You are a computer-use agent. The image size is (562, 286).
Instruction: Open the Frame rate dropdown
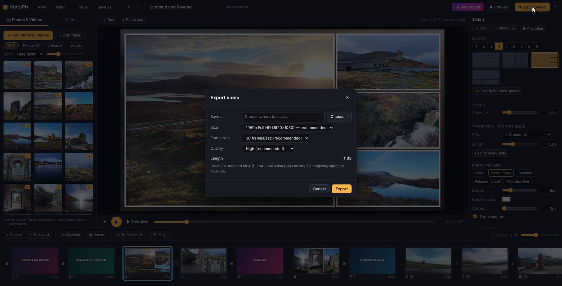coord(276,138)
